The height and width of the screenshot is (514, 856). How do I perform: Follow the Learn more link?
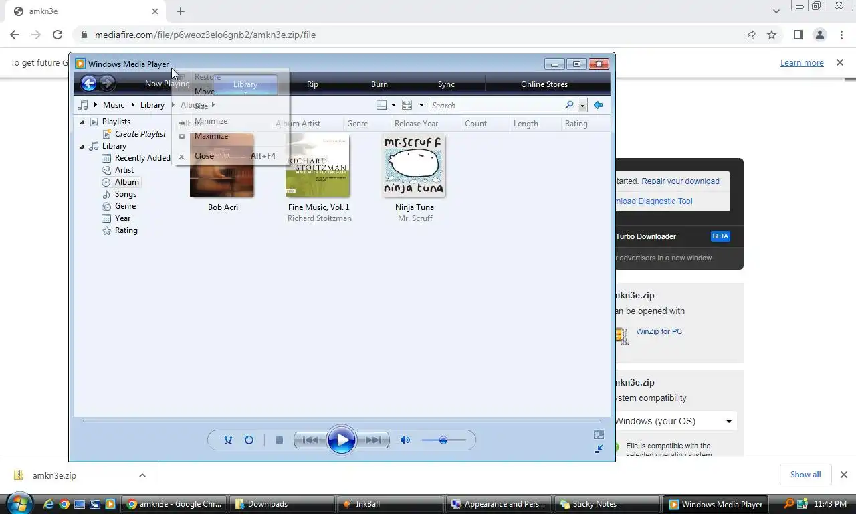802,62
